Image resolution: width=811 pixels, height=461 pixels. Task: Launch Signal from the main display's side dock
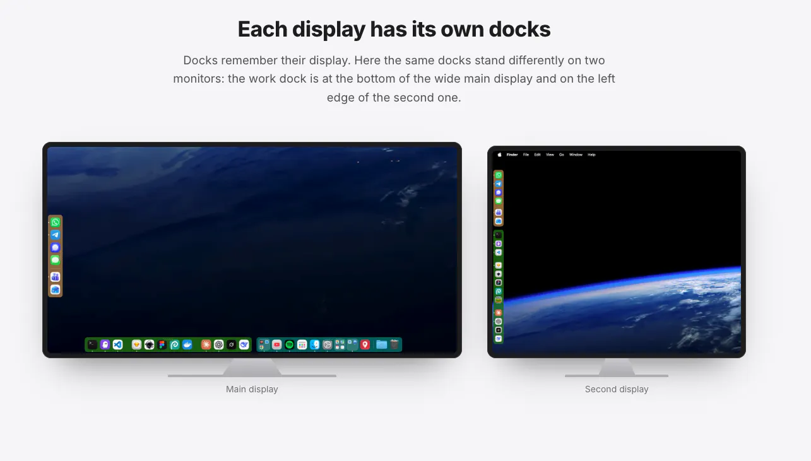tap(56, 247)
